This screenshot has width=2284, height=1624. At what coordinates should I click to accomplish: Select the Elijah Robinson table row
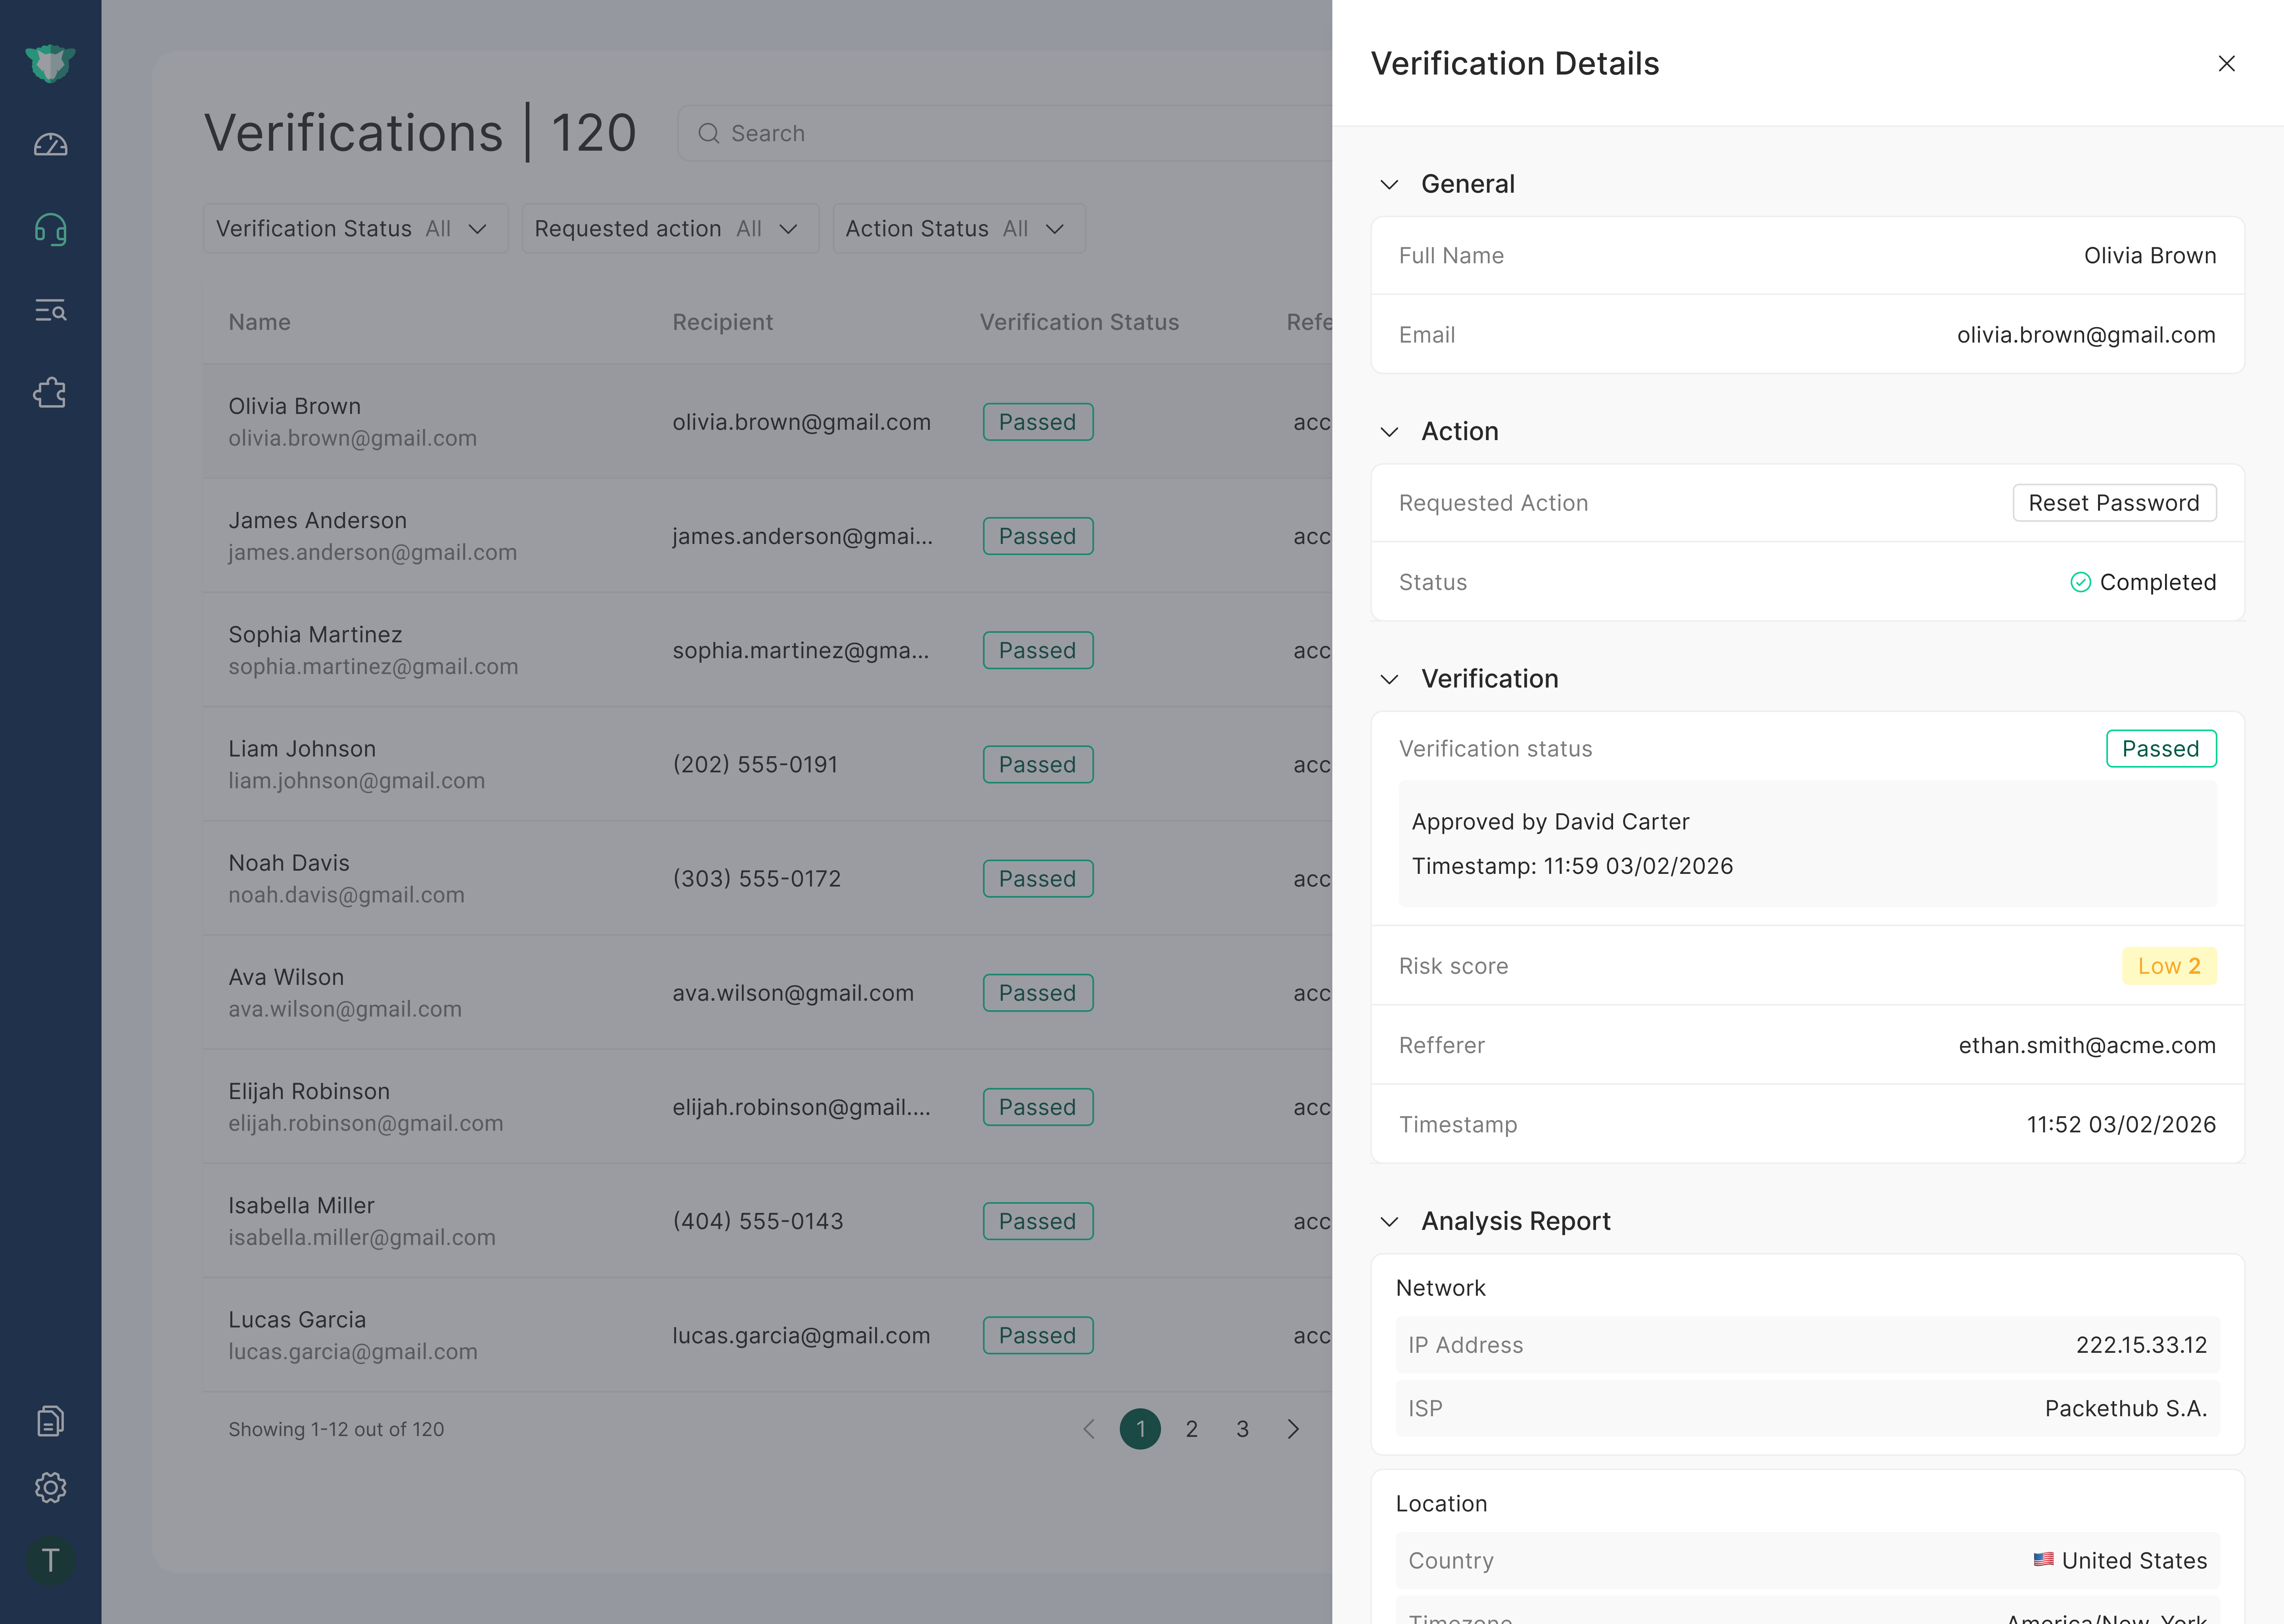pyautogui.click(x=767, y=1106)
